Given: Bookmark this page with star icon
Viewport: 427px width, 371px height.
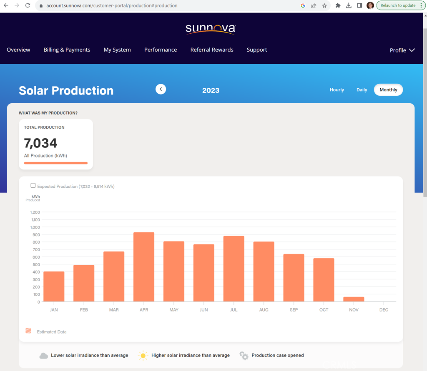Looking at the screenshot, I should pyautogui.click(x=324, y=5).
